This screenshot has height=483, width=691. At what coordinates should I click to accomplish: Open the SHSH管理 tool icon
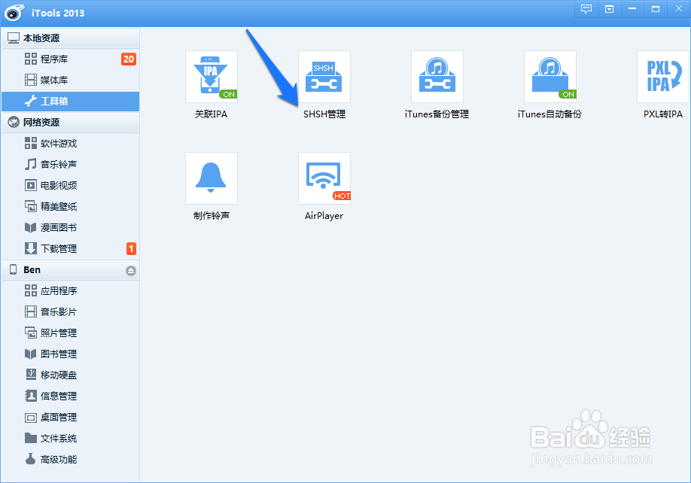point(324,77)
